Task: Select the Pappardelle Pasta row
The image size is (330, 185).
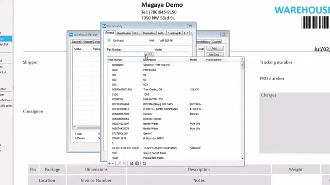Action: [174, 158]
